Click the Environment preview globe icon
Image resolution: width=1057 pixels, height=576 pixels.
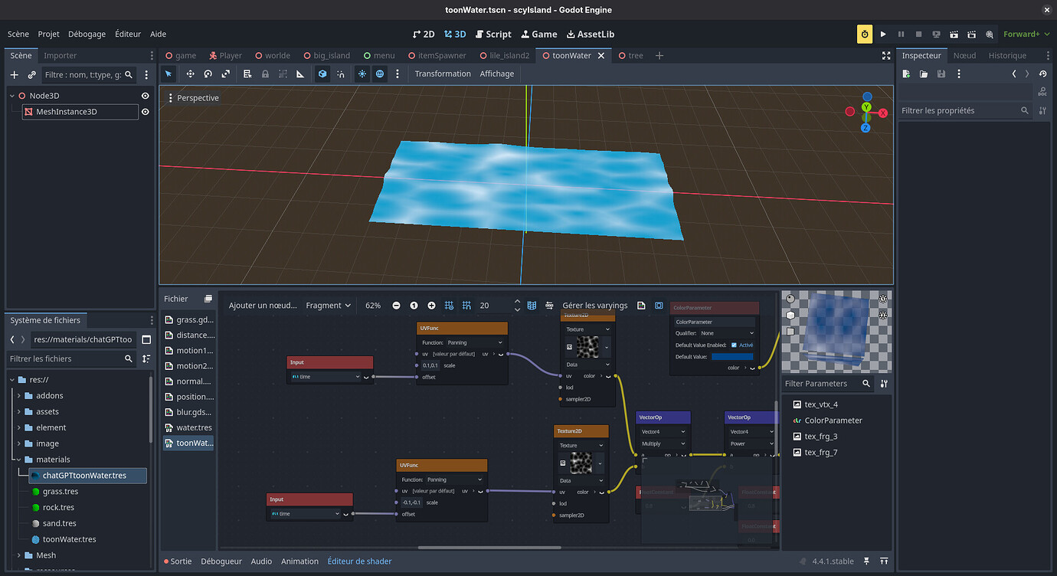click(x=381, y=74)
